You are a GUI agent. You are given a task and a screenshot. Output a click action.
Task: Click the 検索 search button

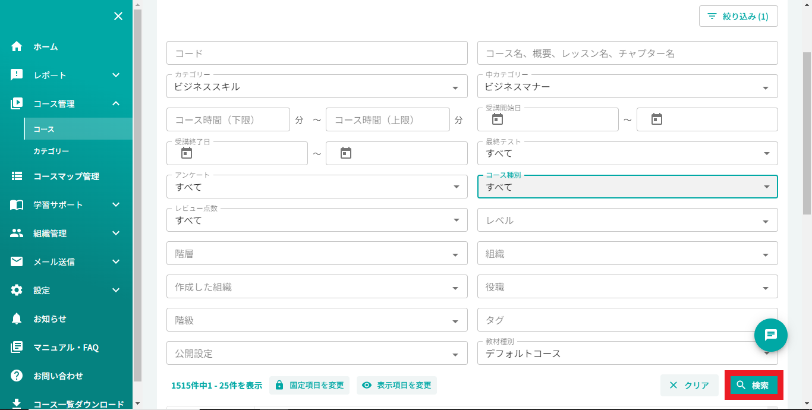753,385
